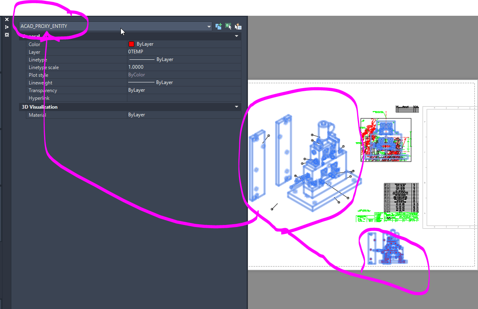This screenshot has width=478, height=309.
Task: Open the Properties palette settings gear
Action: click(x=6, y=35)
